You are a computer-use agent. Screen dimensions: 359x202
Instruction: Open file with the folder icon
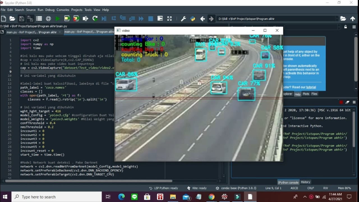(12, 19)
